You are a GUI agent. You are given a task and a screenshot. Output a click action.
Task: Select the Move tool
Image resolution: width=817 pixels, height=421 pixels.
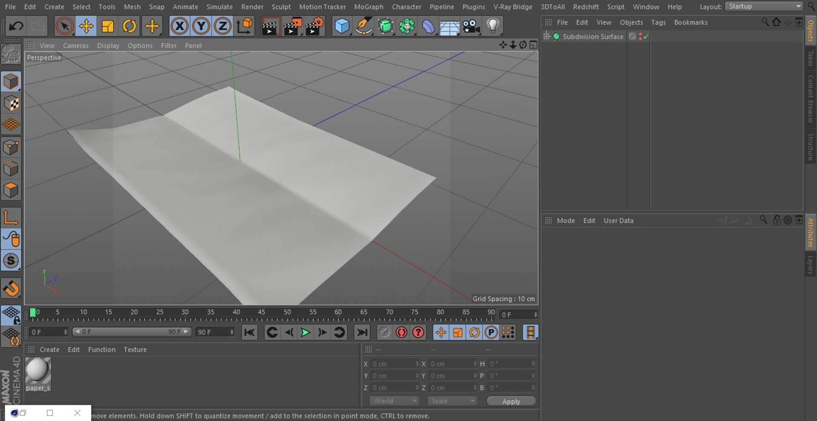[86, 26]
